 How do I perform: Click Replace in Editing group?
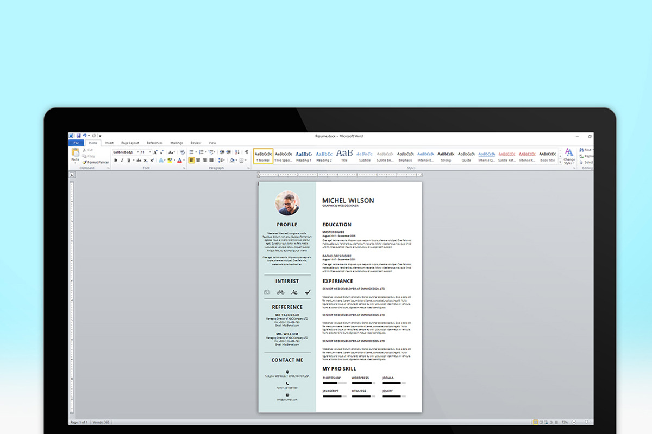point(586,156)
